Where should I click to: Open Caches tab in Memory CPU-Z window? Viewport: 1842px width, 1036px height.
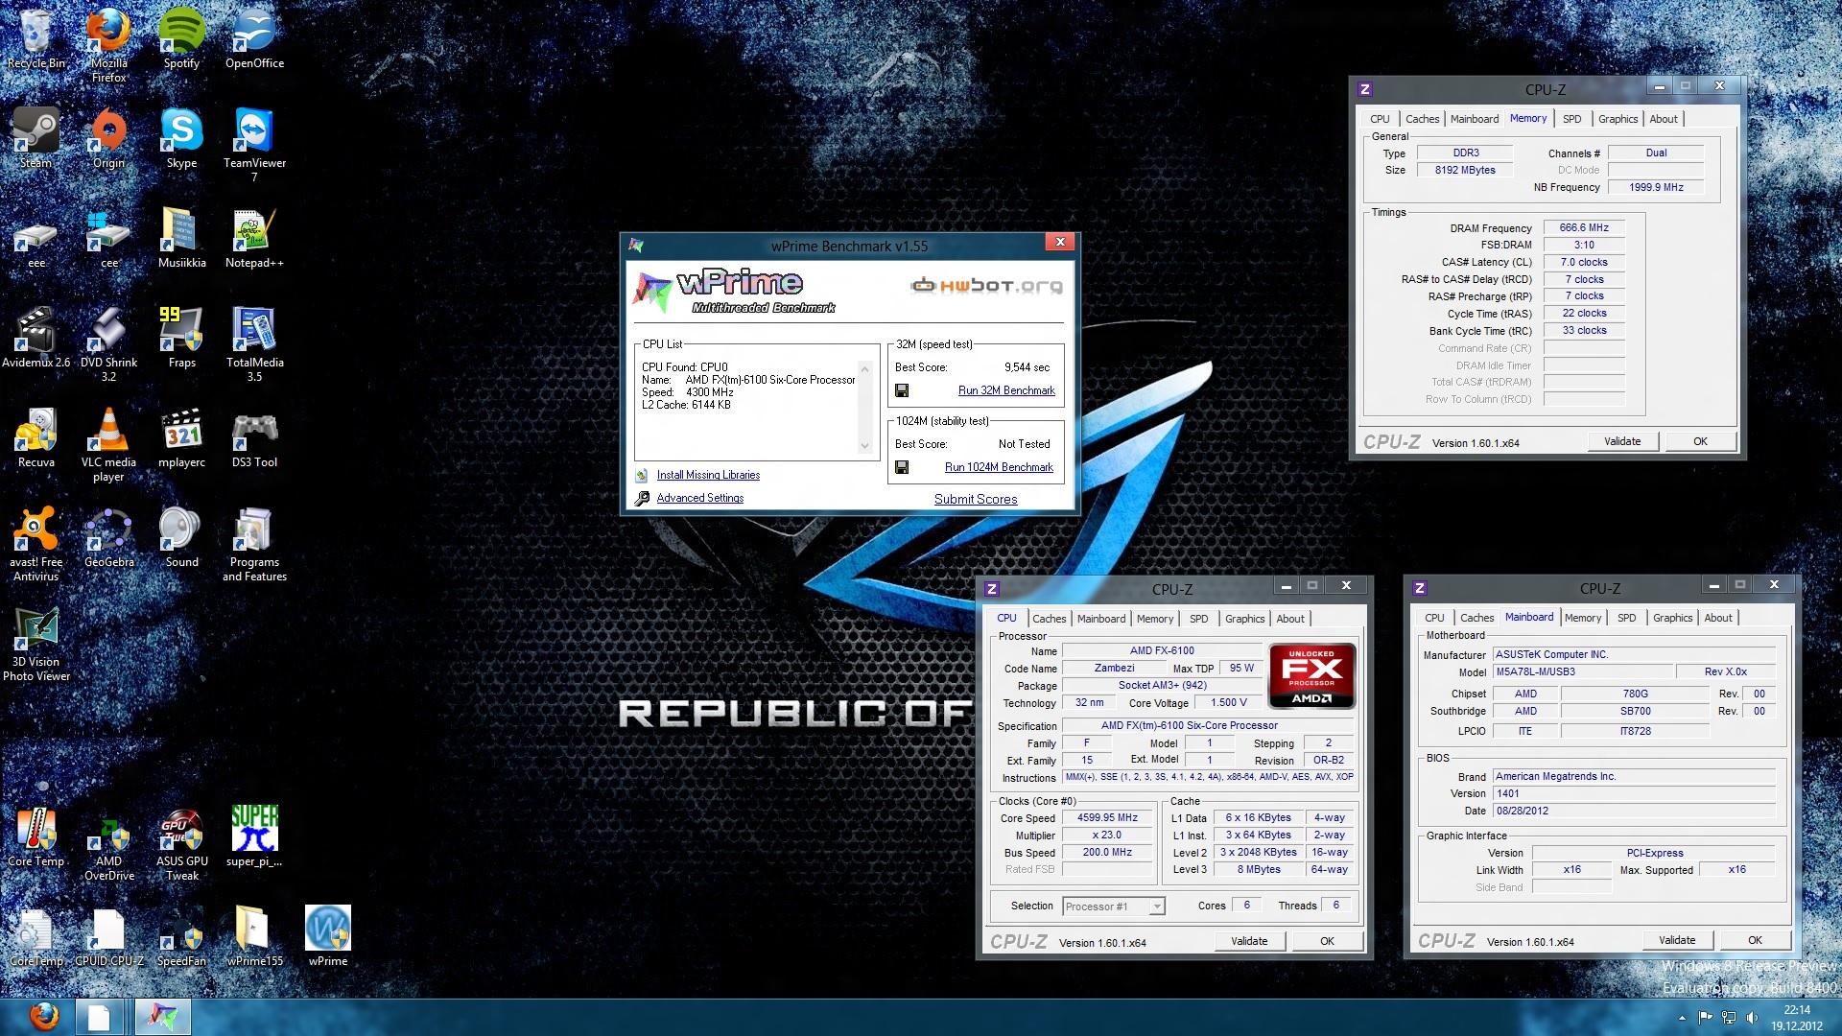[x=1422, y=119]
